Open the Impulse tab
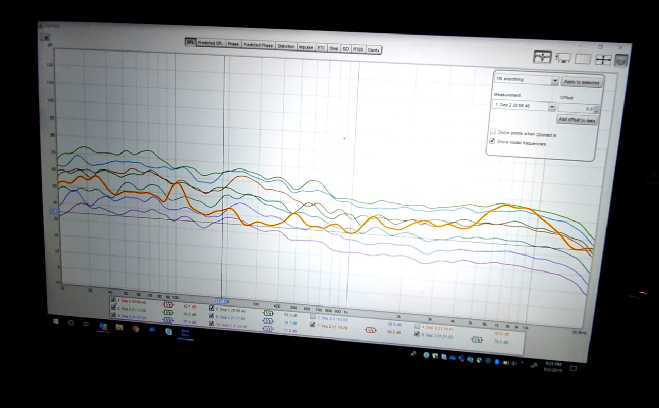Image resolution: width=659 pixels, height=408 pixels. [x=306, y=47]
